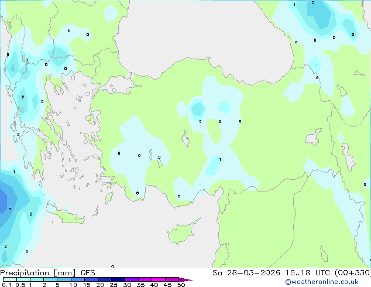Click the 5–10 mm legend color swatch
This screenshot has height=287, width=371.
click(x=64, y=279)
